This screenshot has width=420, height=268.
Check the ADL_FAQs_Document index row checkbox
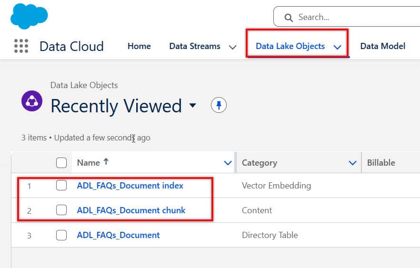[61, 185]
